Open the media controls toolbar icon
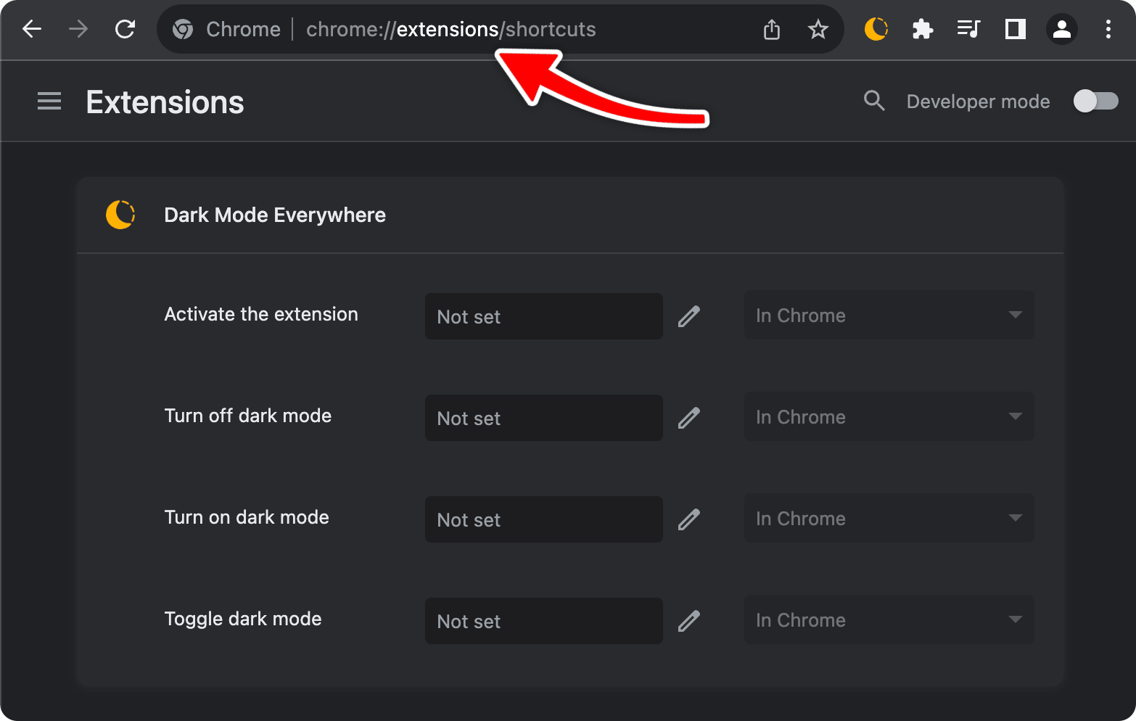The height and width of the screenshot is (721, 1136). click(968, 29)
